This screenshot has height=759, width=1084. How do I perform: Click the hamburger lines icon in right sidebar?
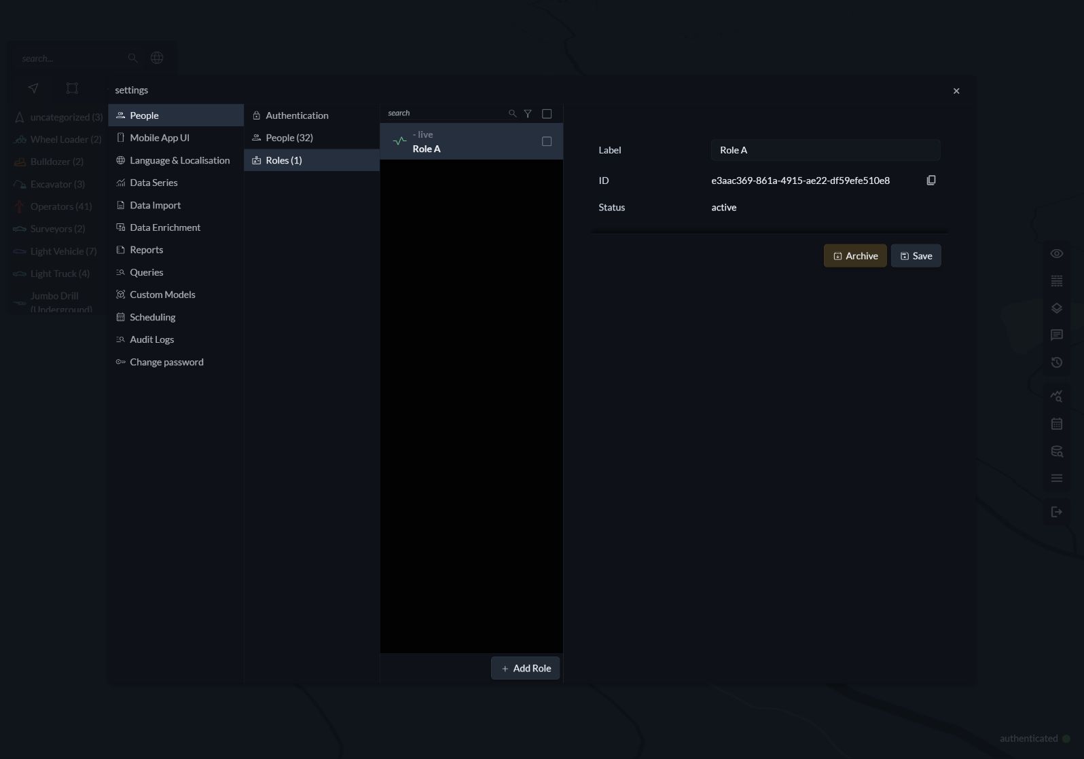pos(1057,478)
